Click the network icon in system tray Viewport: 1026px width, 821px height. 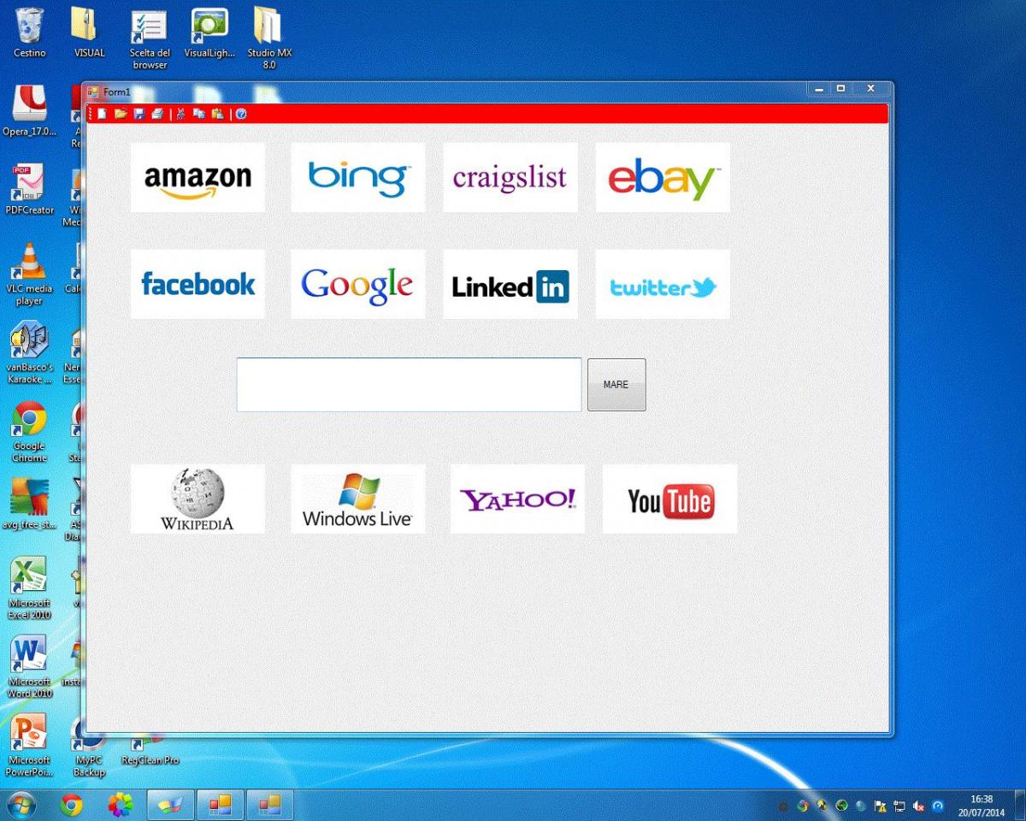pyautogui.click(x=899, y=806)
